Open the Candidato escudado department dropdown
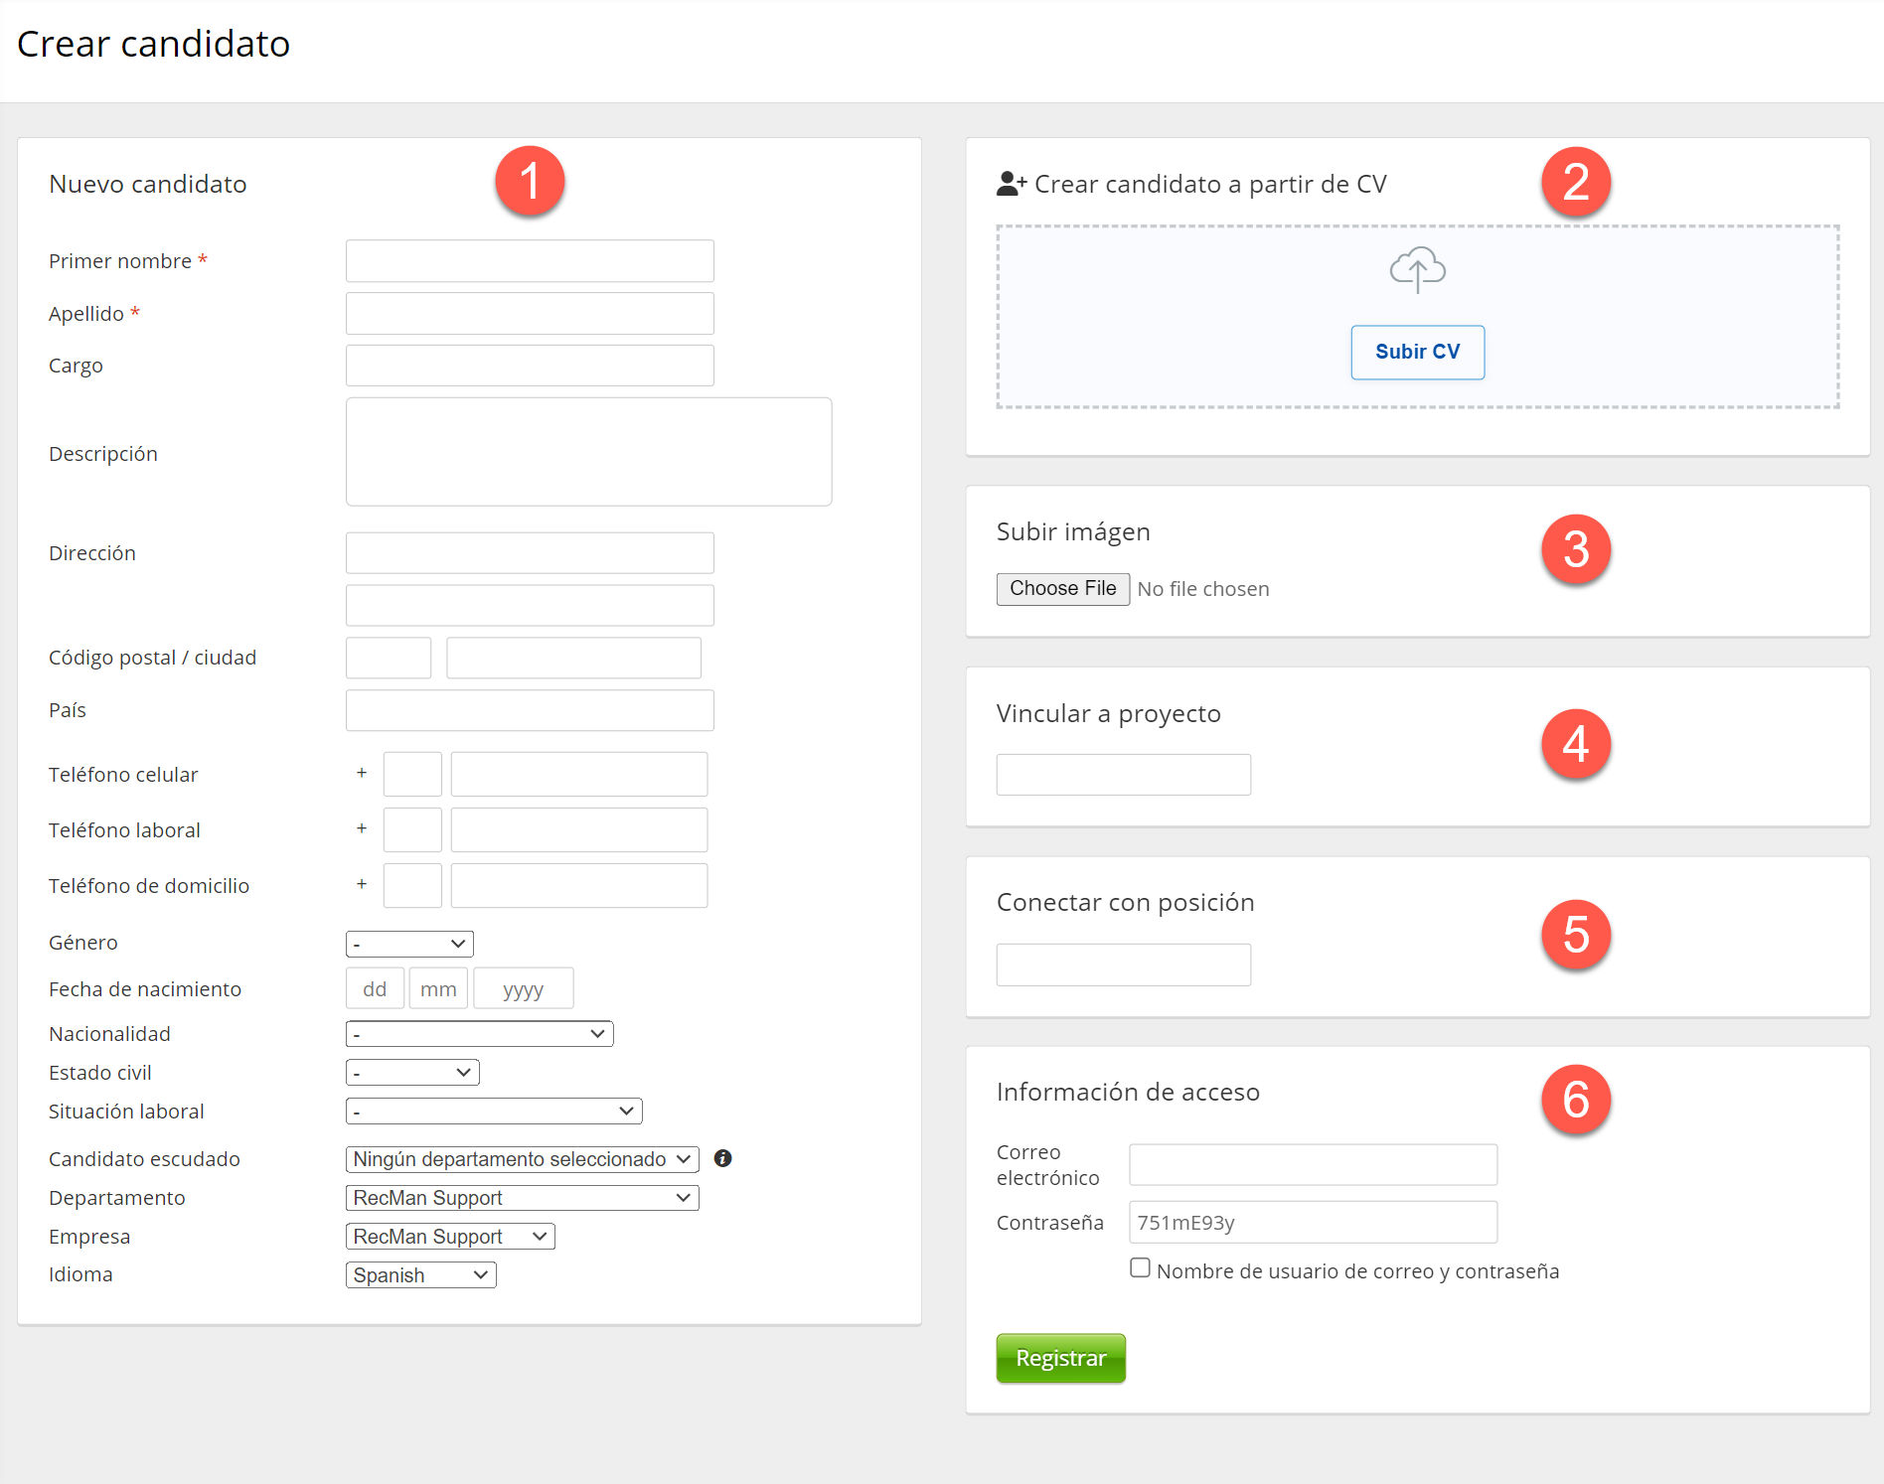 pyautogui.click(x=522, y=1159)
